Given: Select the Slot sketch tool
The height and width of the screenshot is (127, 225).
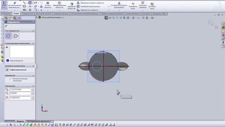Looking at the screenshot, I should coord(24,10).
